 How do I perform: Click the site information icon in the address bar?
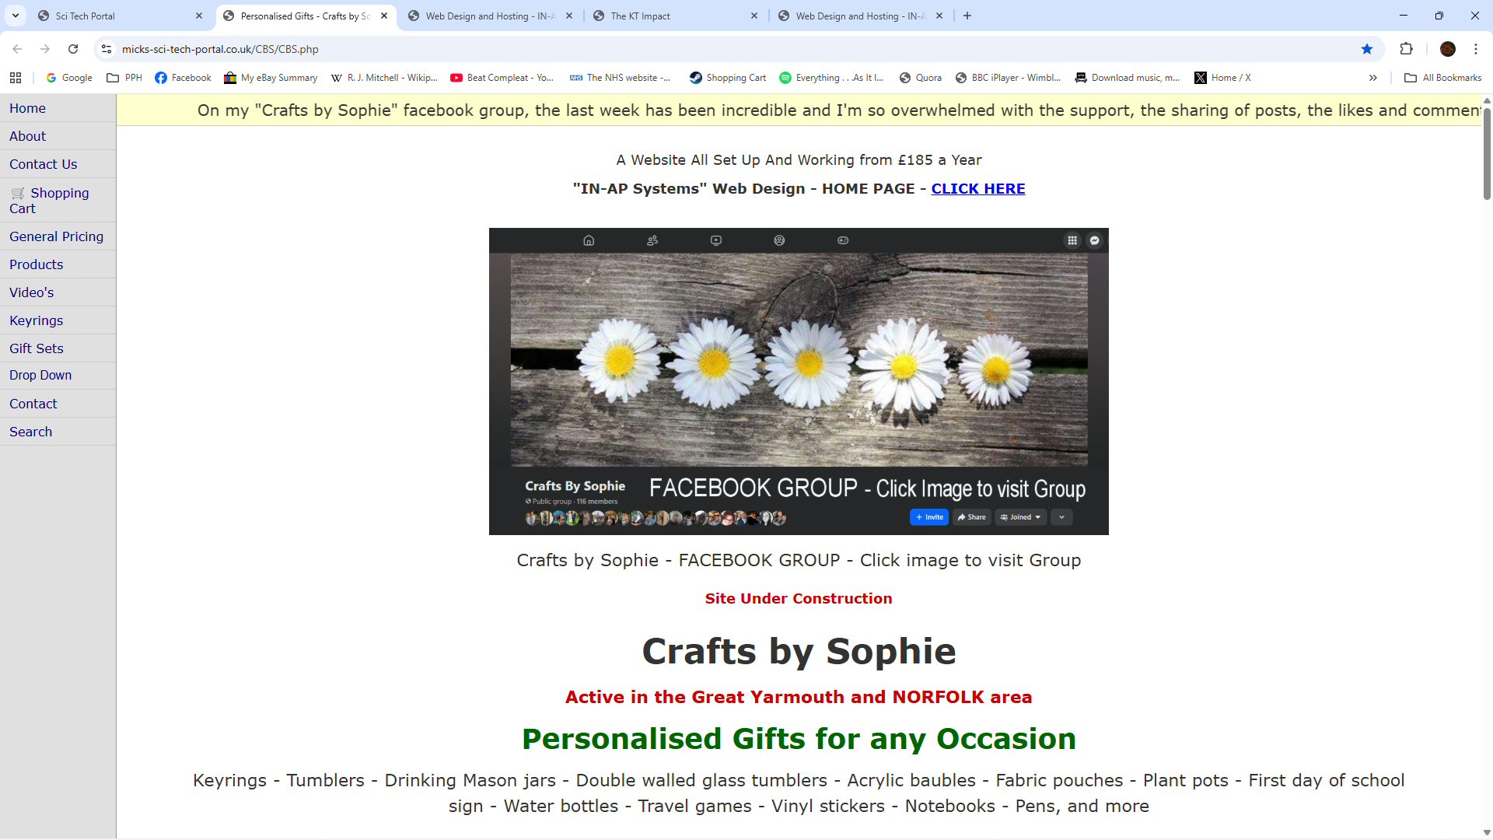tap(107, 49)
